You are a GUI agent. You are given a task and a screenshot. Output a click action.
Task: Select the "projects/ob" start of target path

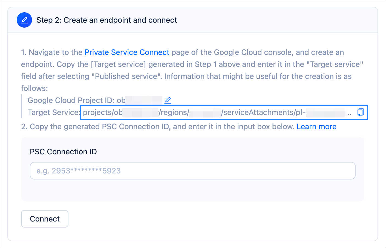pos(102,112)
